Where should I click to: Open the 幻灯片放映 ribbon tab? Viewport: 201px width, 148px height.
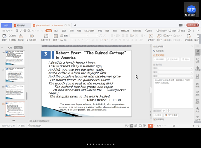tap(89, 31)
